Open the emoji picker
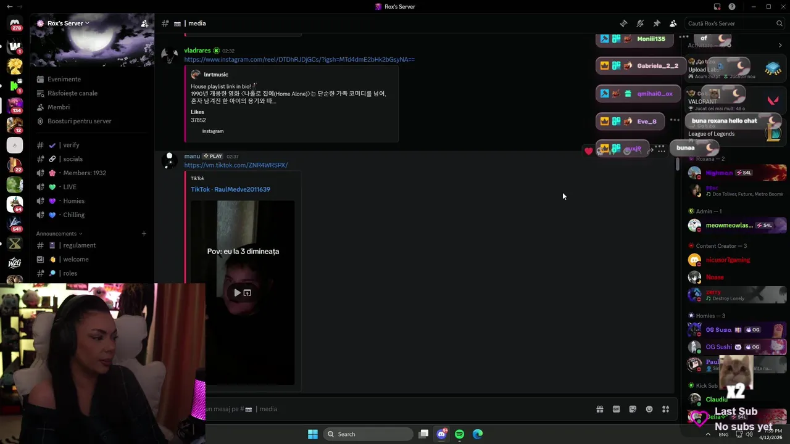This screenshot has height=444, width=790. (649, 409)
